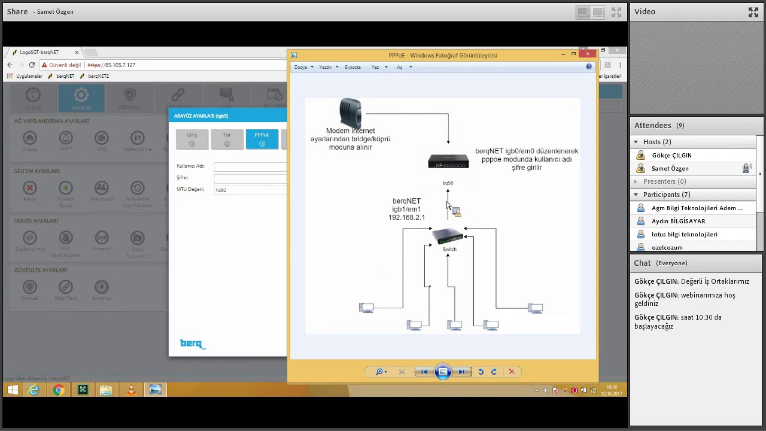The image size is (766, 431).
Task: Open the İzleme section in berqNET
Action: coord(33,98)
